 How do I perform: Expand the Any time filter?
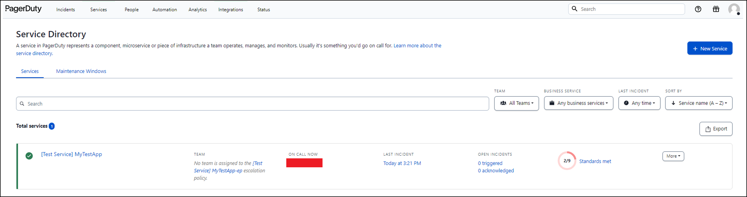click(x=639, y=103)
